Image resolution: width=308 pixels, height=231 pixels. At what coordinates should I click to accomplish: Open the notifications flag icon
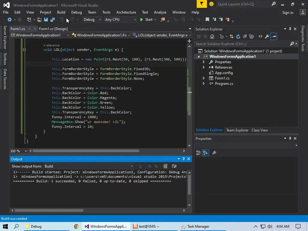[x=202, y=4]
